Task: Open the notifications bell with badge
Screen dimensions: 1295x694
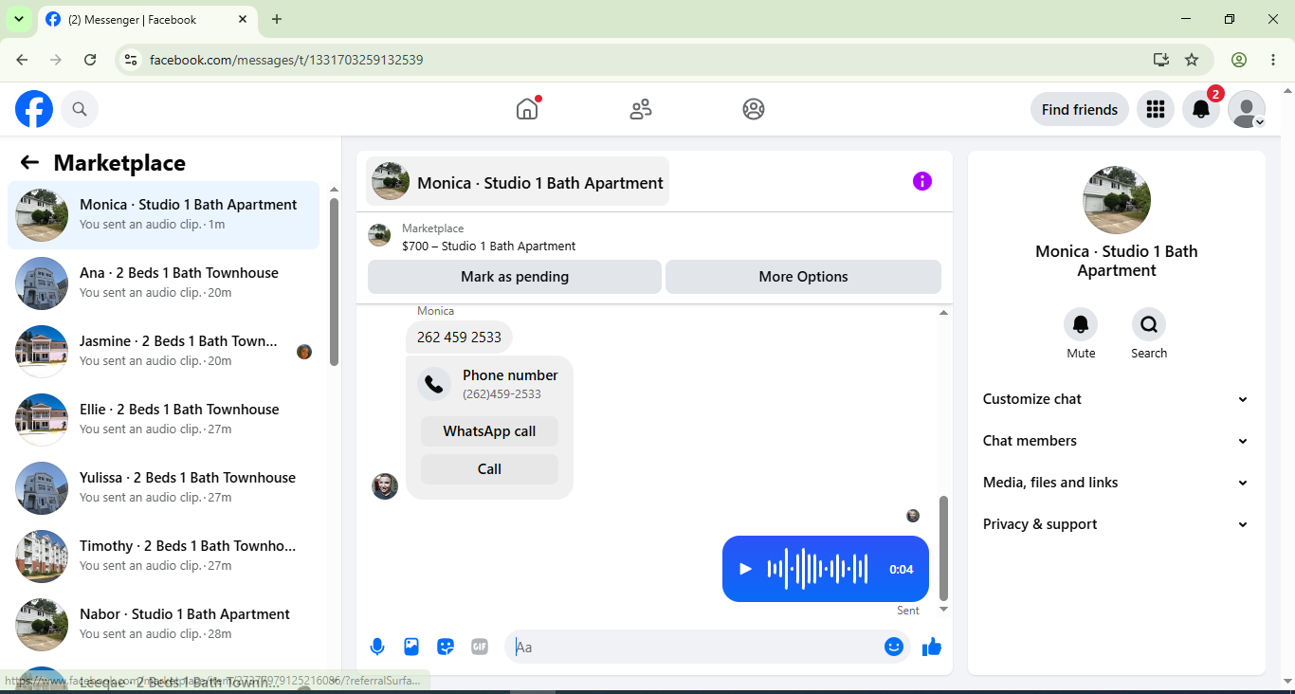Action: coord(1201,109)
